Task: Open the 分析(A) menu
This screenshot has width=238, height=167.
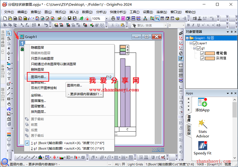Action: (x=101, y=12)
